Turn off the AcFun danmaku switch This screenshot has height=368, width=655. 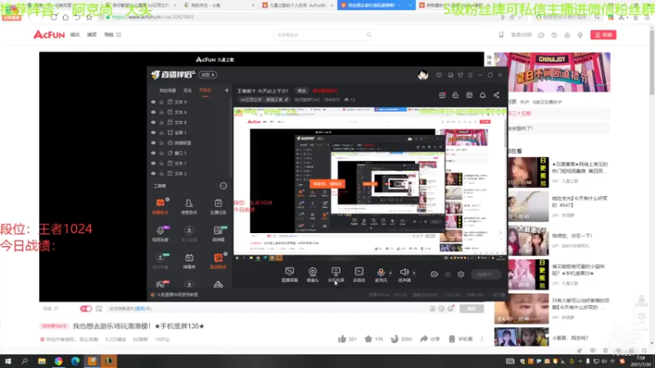pos(86,309)
